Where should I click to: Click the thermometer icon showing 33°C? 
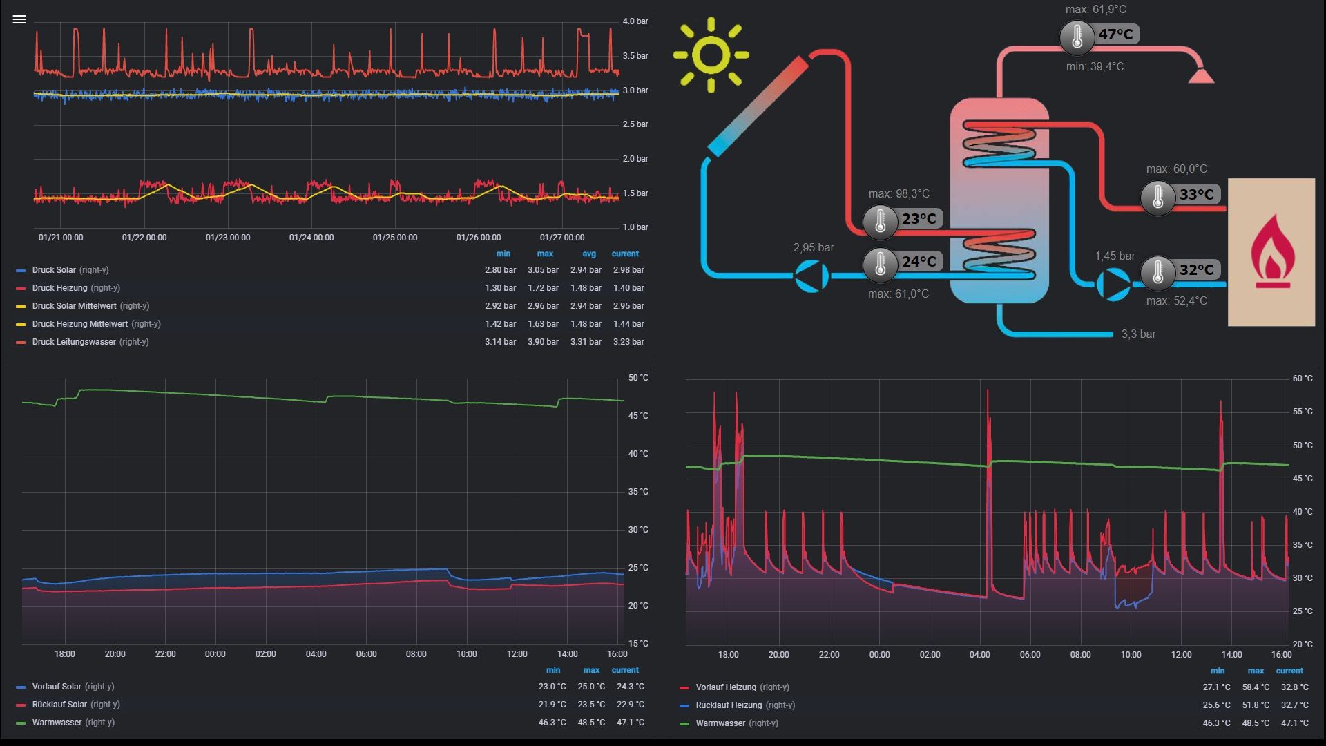pos(1157,197)
